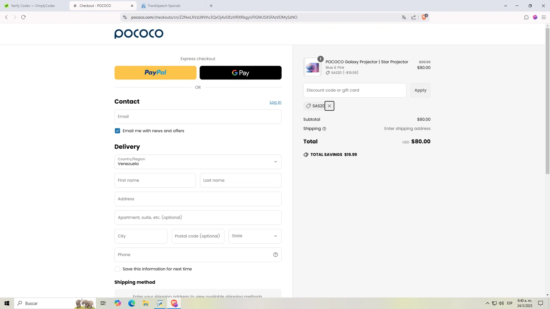The image size is (550, 309).
Task: Launch Microsoft Edge from taskbar
Action: [x=132, y=303]
